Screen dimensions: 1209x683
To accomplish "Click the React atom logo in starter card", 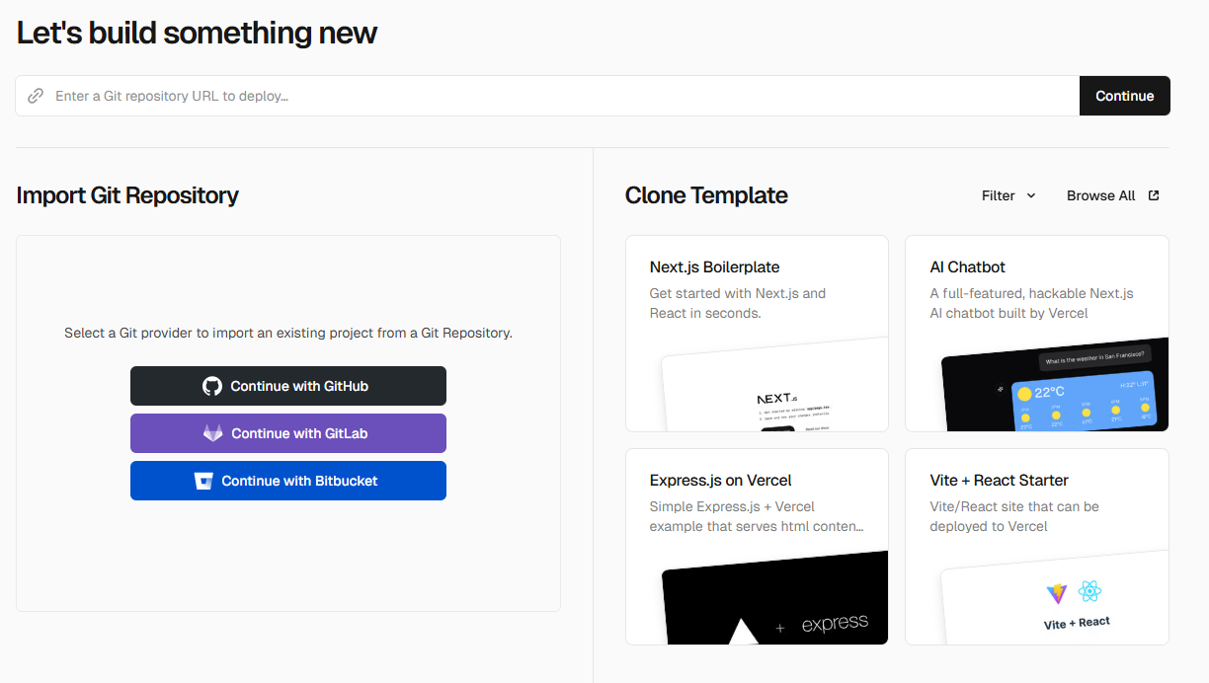I will (1090, 592).
